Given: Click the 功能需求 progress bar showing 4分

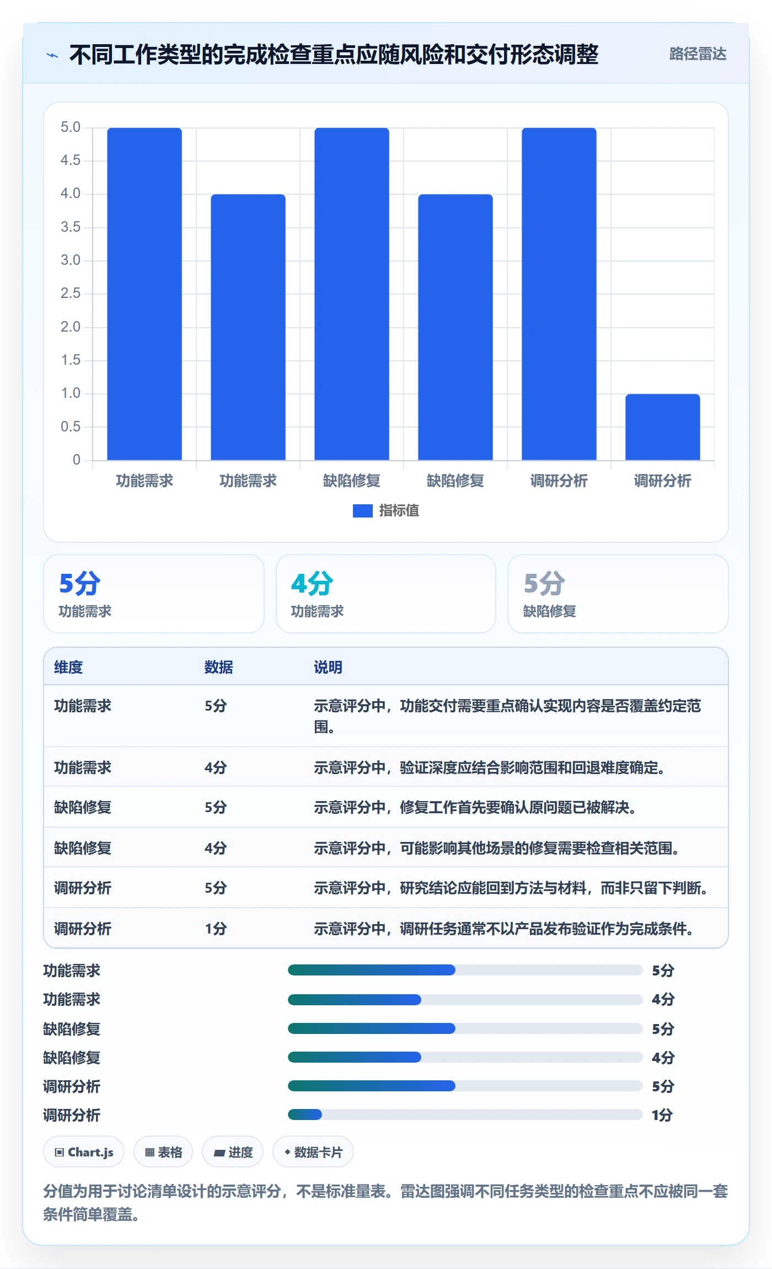Looking at the screenshot, I should point(465,999).
